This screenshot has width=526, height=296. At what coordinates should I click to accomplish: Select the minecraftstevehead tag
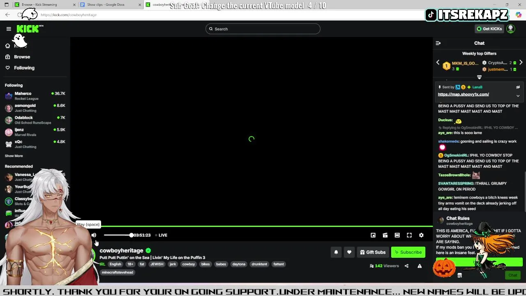point(118,273)
